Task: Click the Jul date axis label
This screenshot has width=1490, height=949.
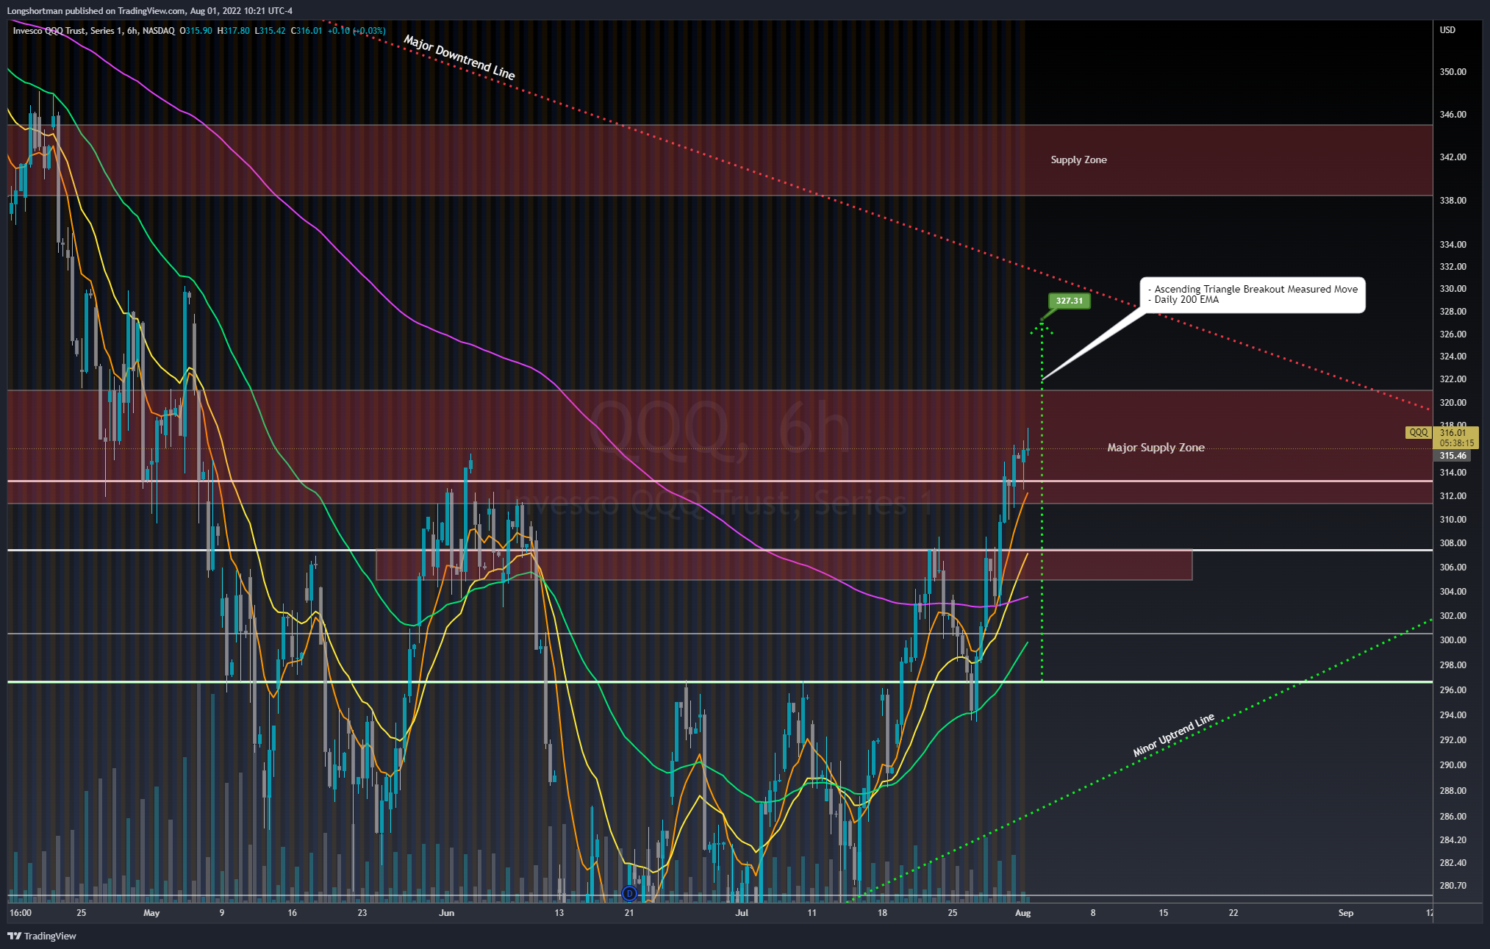Action: 742,913
